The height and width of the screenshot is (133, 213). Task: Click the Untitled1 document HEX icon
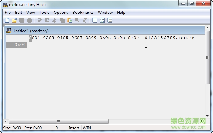pos(9,31)
